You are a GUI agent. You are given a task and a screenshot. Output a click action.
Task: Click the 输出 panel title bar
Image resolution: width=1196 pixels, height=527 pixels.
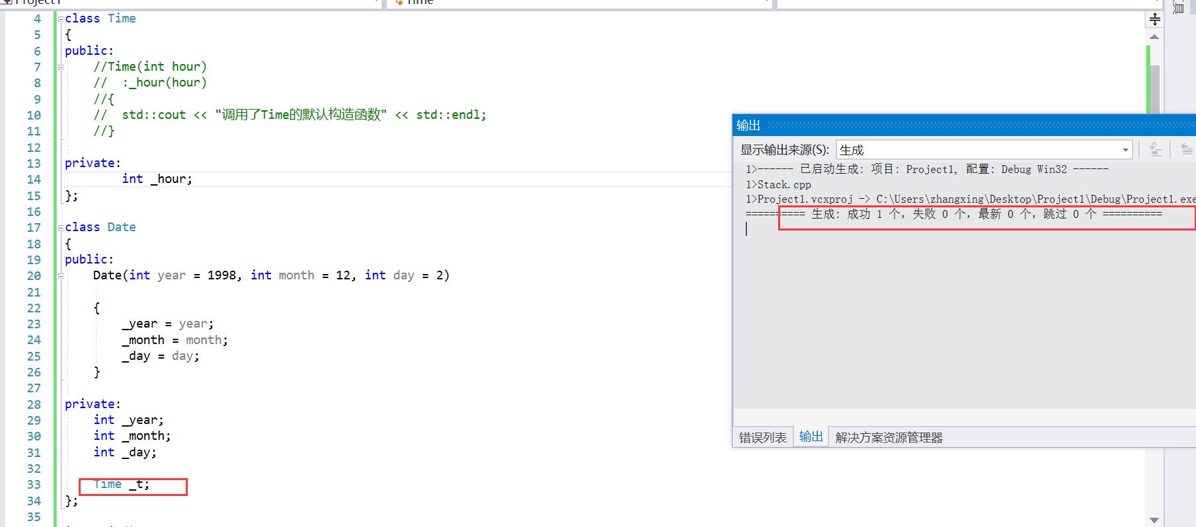point(964,125)
